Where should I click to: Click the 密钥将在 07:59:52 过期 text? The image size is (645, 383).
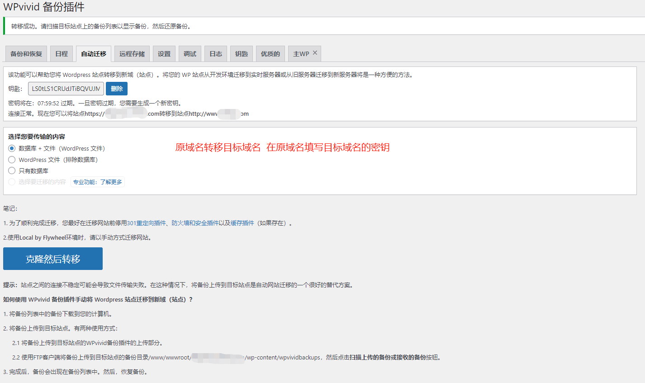(95, 103)
